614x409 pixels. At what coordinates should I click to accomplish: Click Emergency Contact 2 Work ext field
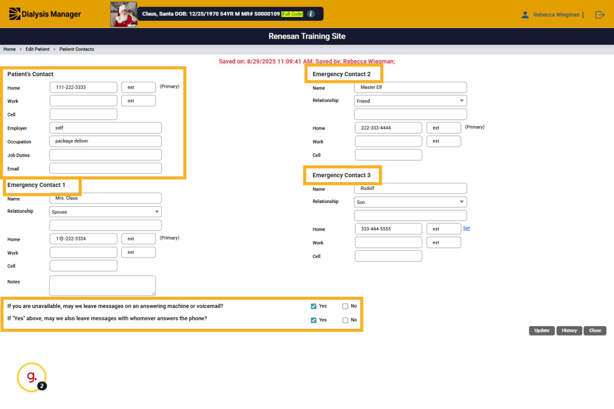(444, 141)
